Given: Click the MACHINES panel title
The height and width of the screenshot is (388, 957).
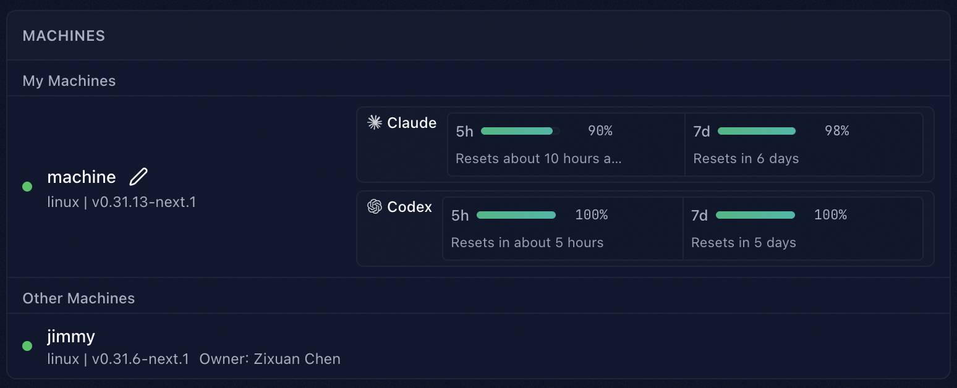Looking at the screenshot, I should (x=64, y=36).
